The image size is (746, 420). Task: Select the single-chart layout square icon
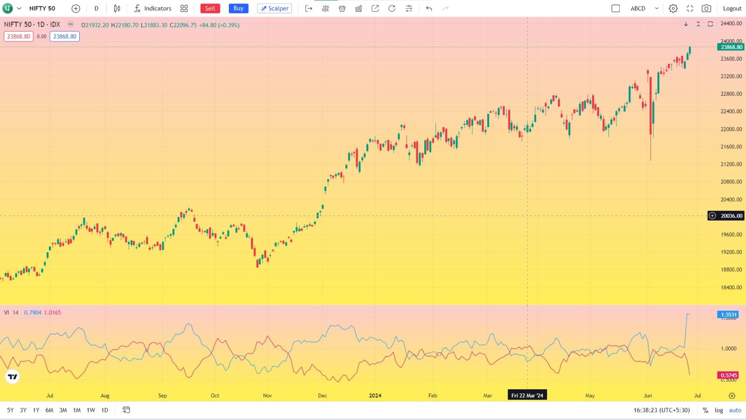point(615,8)
